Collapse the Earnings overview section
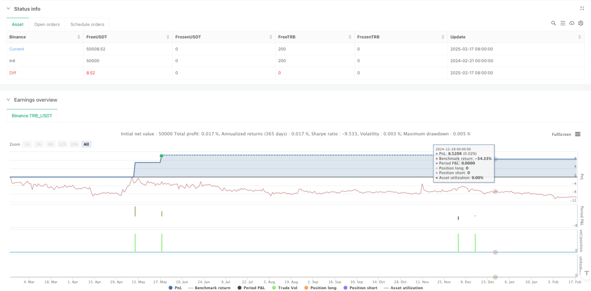Viewport: 591px width, 291px height. [x=8, y=100]
